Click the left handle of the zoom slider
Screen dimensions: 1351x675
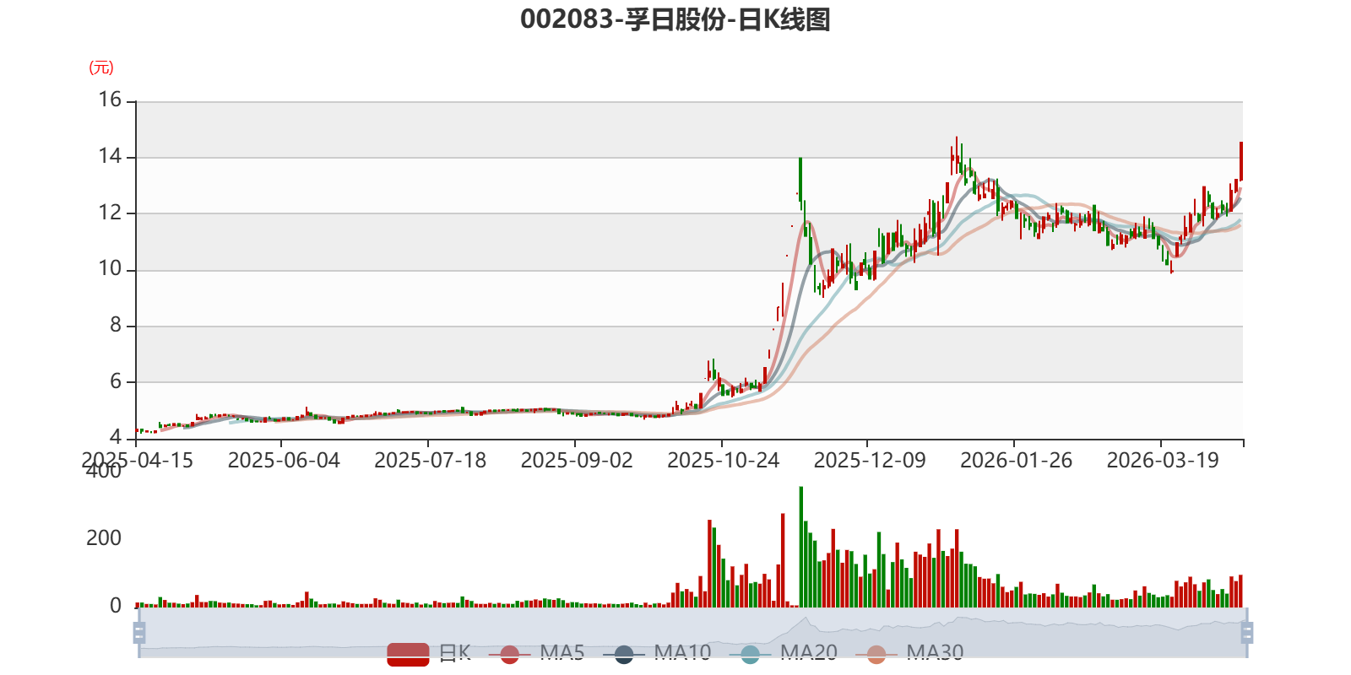coord(139,632)
